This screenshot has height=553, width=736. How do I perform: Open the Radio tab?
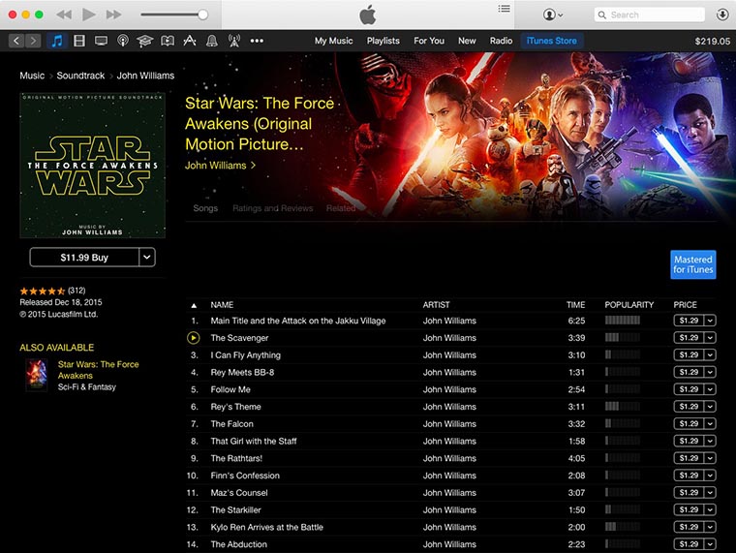click(501, 41)
